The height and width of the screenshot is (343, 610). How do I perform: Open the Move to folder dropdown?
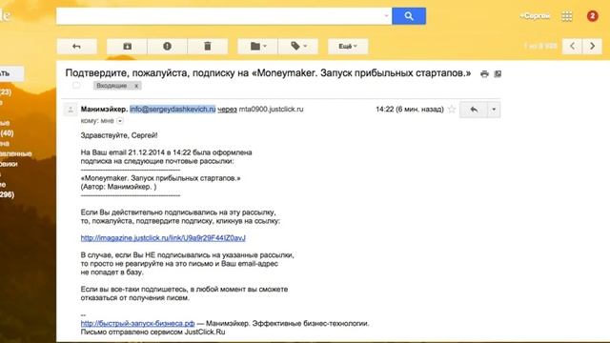[258, 47]
